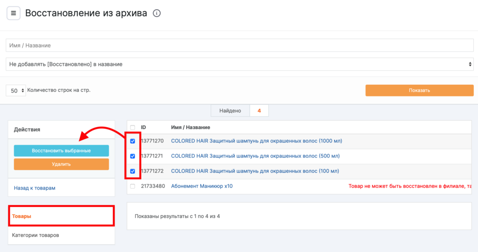The width and height of the screenshot is (478, 252).
Task: Open the rows-per-page dropdown showing 50
Action: pyautogui.click(x=16, y=90)
